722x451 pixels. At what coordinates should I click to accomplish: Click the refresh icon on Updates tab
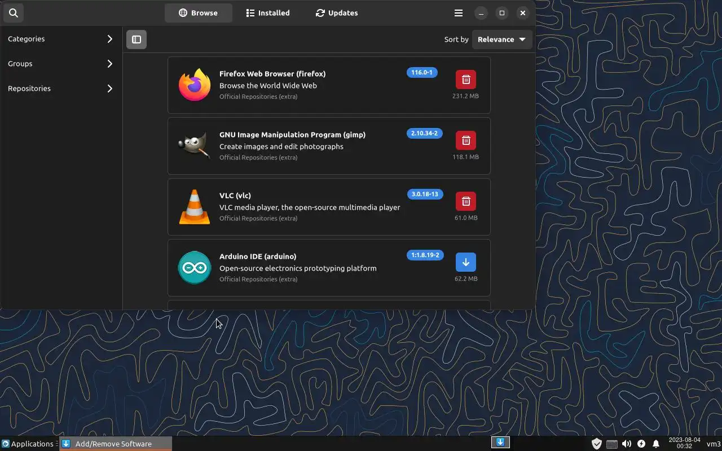[320, 13]
